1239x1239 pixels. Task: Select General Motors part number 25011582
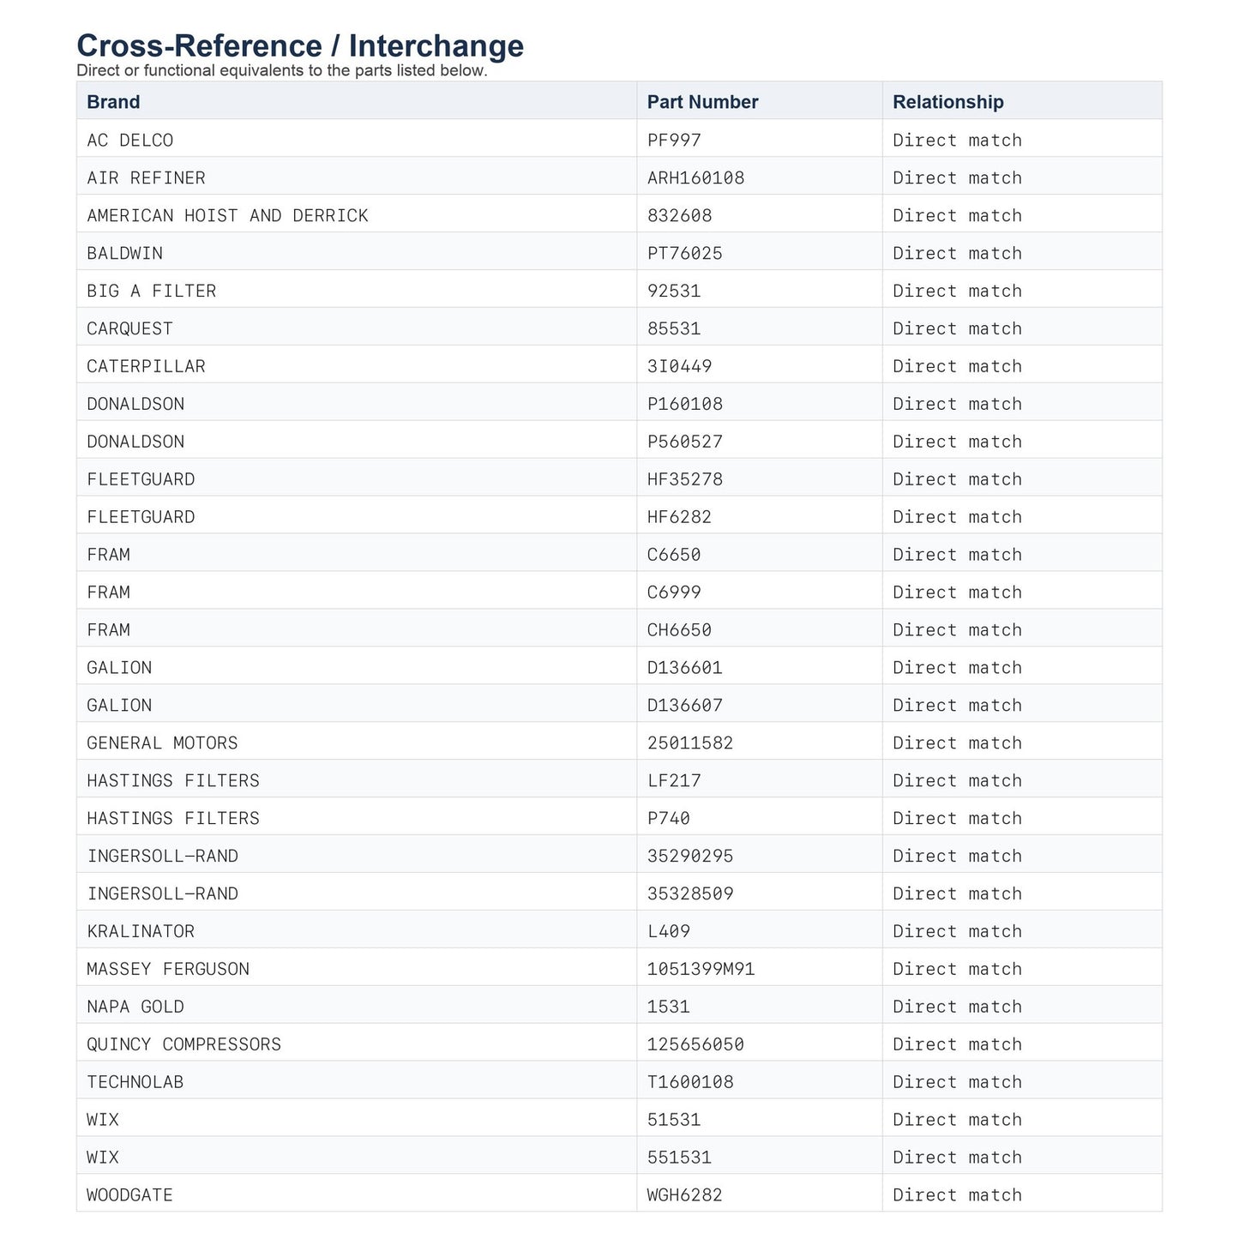click(690, 744)
